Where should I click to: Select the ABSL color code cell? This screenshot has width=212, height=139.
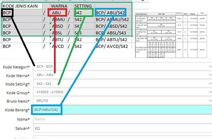pos(58,33)
